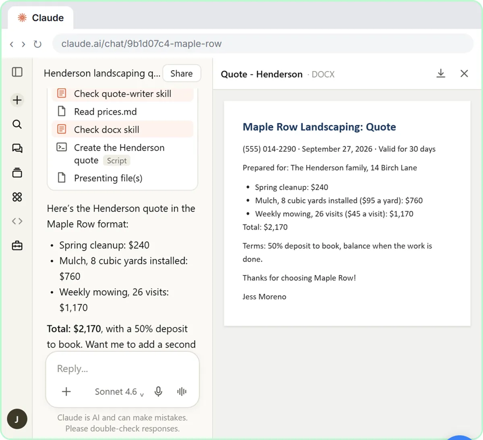Image resolution: width=483 pixels, height=440 pixels.
Task: Open the code brackets icon in sidebar
Action: pos(17,221)
